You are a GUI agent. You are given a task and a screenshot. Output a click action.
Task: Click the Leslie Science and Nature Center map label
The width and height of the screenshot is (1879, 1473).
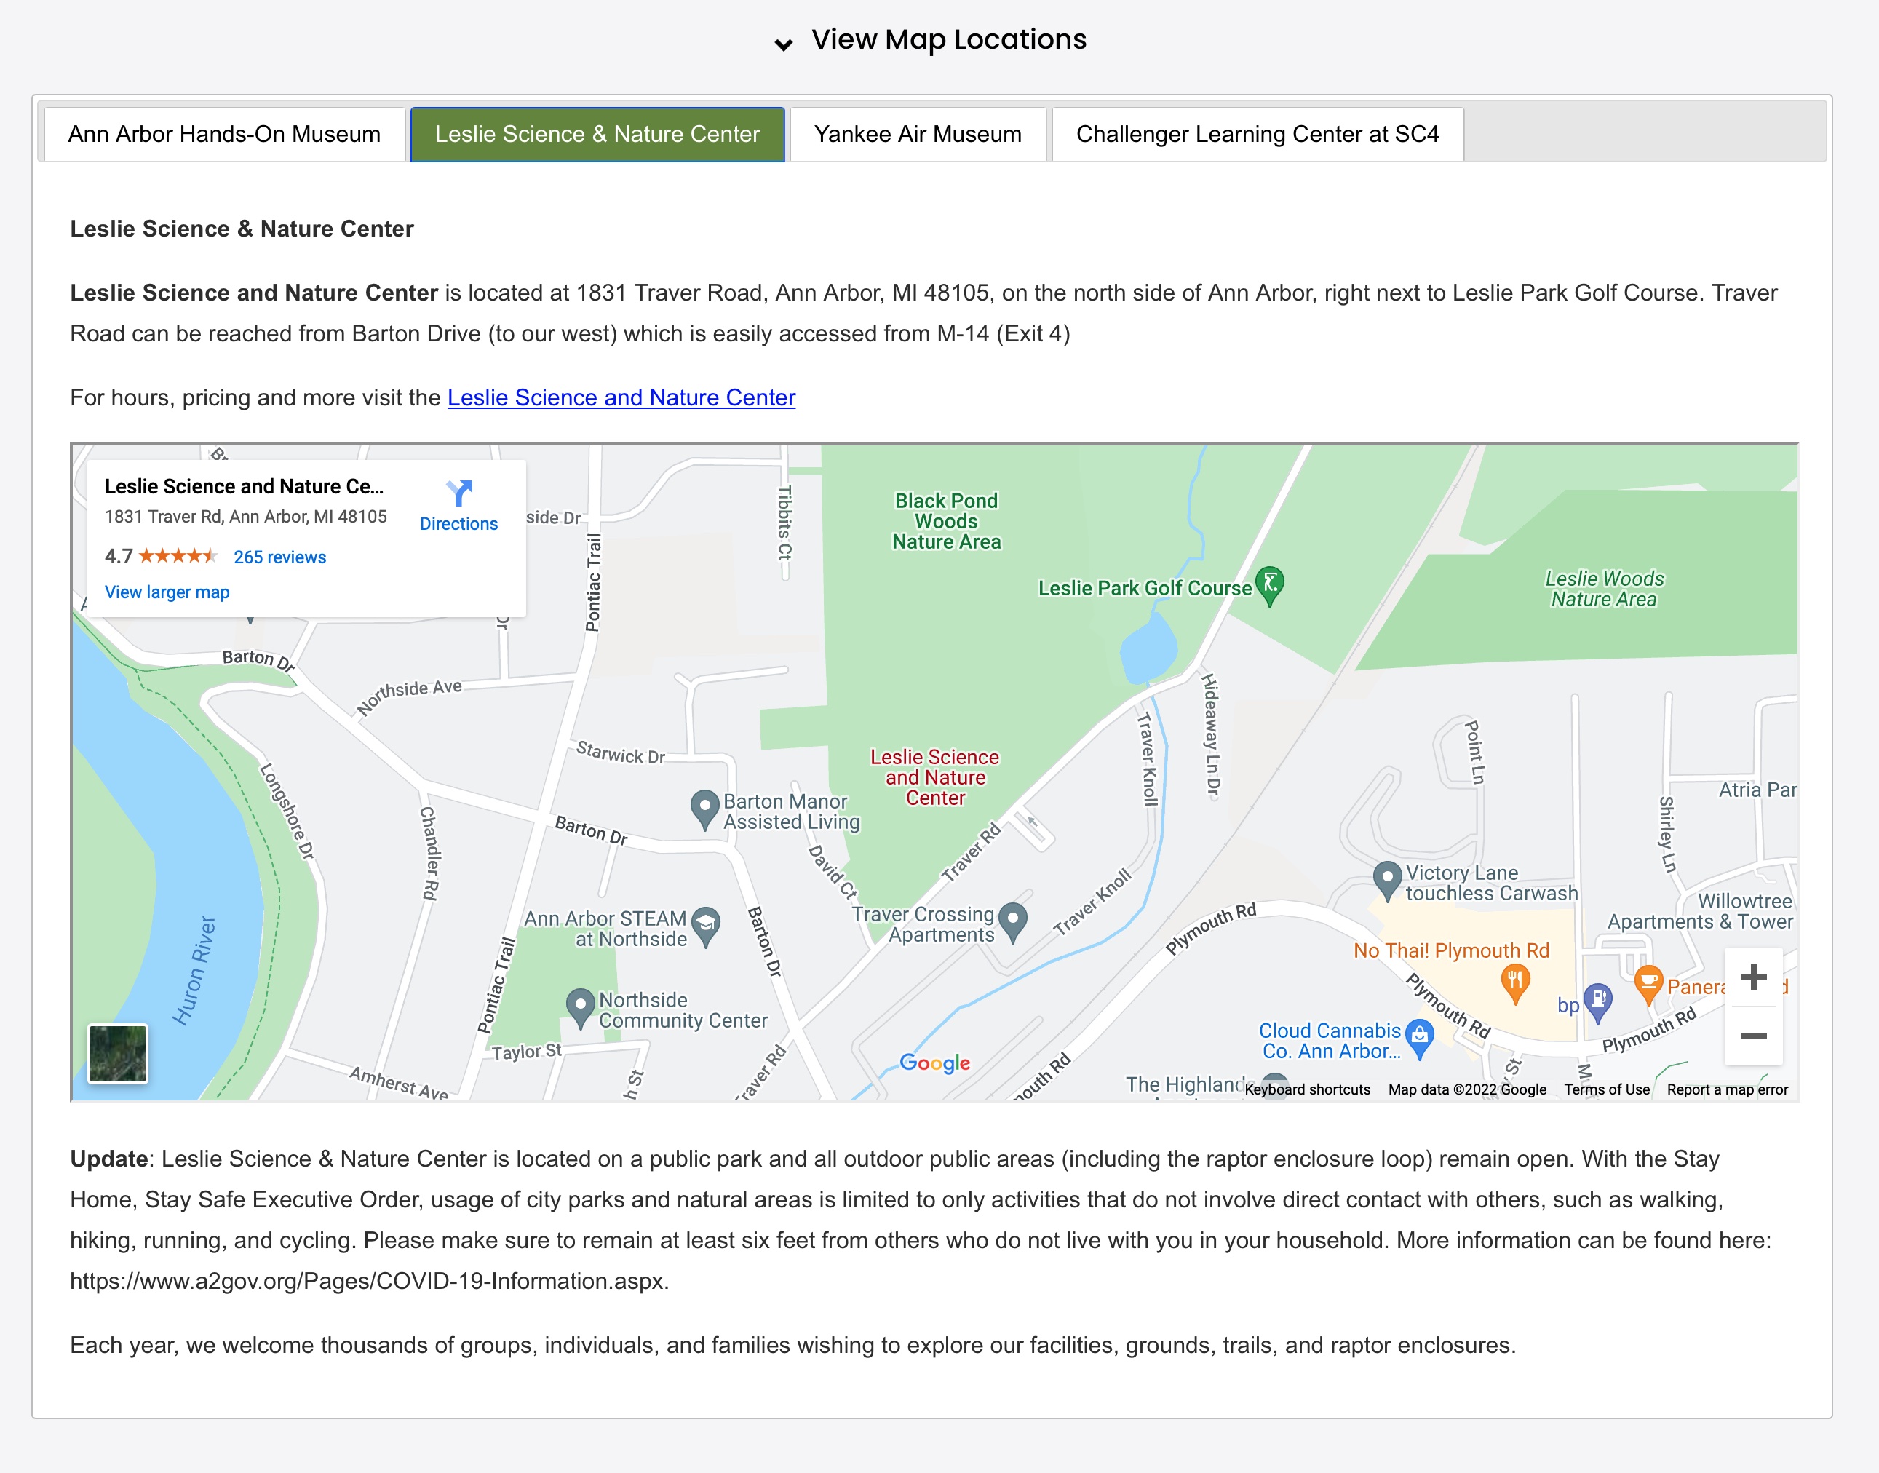point(934,777)
